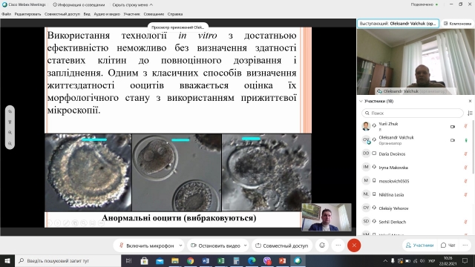This screenshot has width=475, height=267.
Task: Toggle video with Остановить видео
Action: tap(215, 245)
